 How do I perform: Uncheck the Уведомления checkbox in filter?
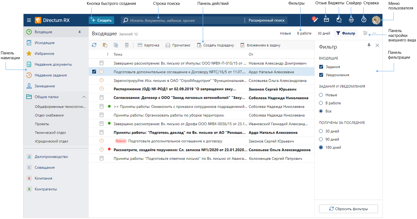tap(321, 75)
